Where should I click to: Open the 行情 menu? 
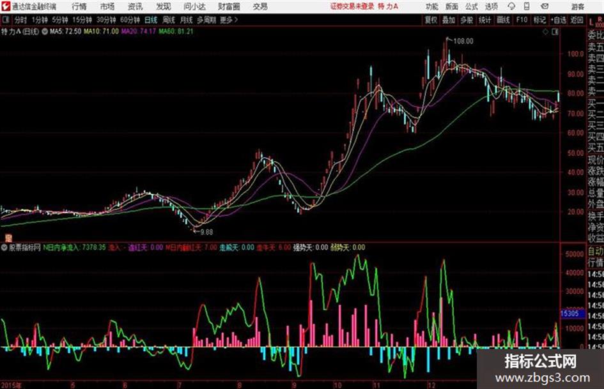click(79, 6)
